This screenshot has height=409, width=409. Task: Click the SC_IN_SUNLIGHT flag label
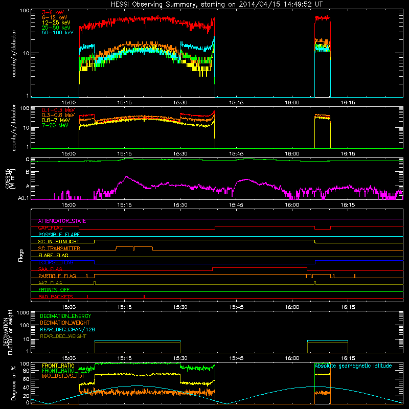tap(59, 242)
